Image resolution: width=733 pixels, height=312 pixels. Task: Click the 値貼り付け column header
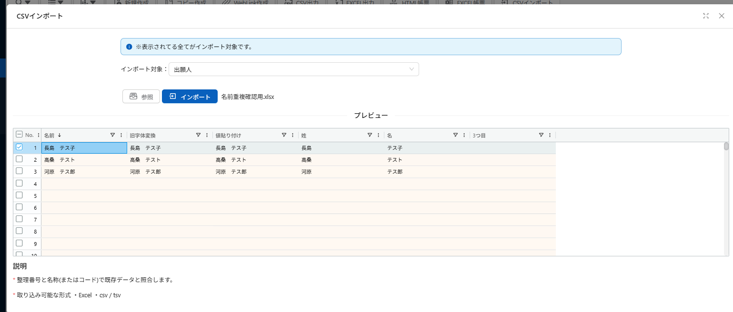[229, 136]
